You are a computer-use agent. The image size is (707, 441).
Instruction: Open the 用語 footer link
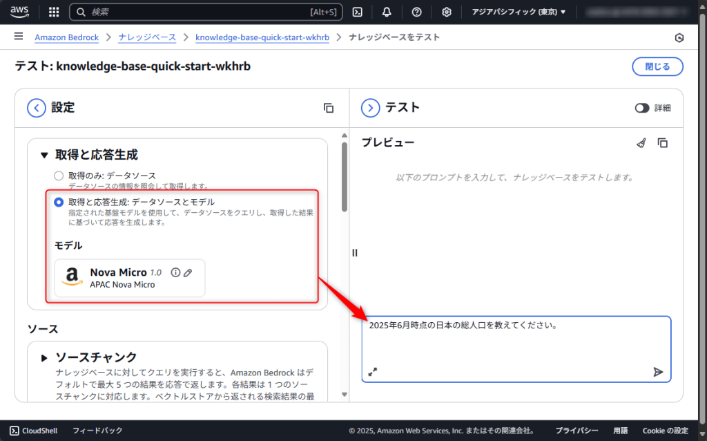[620, 431]
